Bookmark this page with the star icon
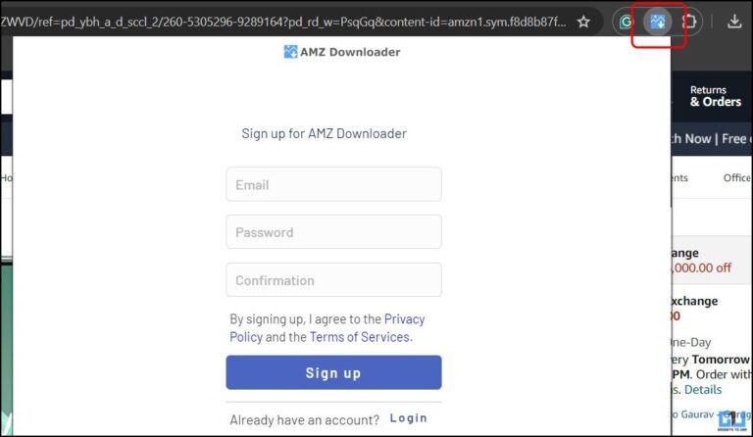Image resolution: width=753 pixels, height=437 pixels. [583, 21]
